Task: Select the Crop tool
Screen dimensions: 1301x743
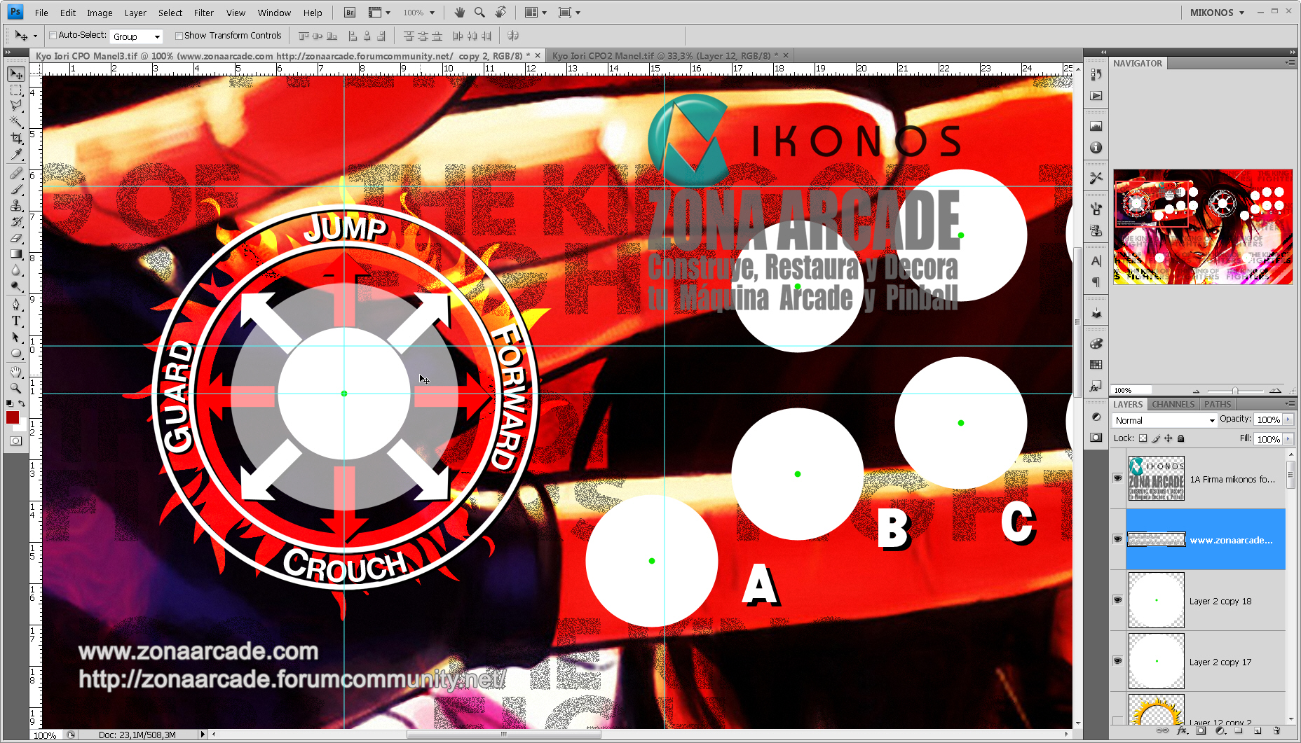Action: (x=16, y=138)
